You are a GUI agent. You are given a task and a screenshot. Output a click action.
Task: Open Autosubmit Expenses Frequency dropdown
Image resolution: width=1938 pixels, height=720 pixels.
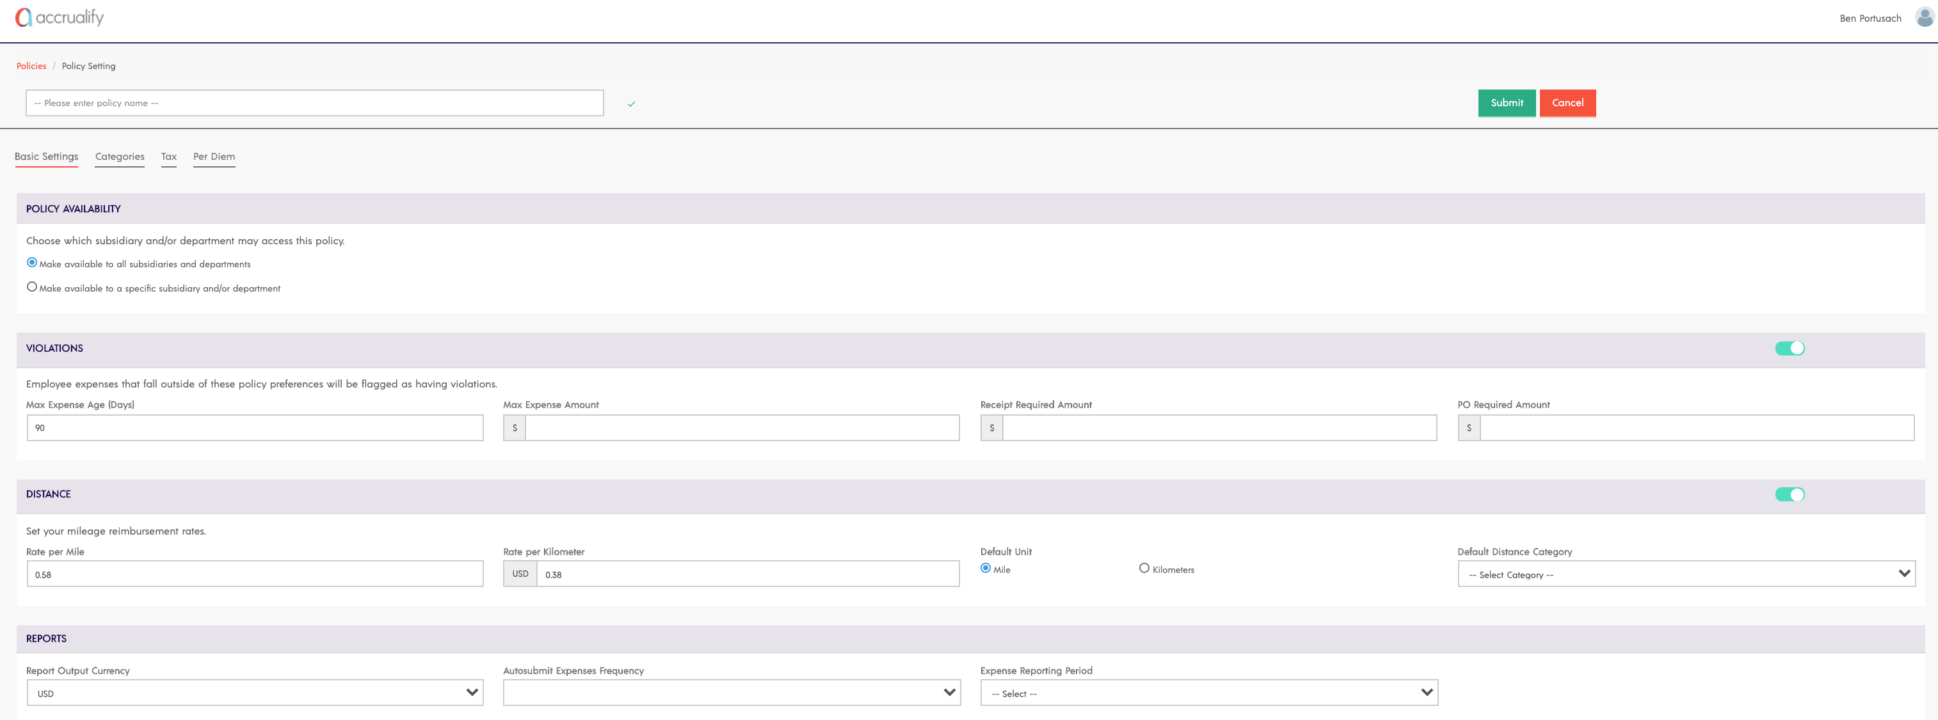(732, 693)
